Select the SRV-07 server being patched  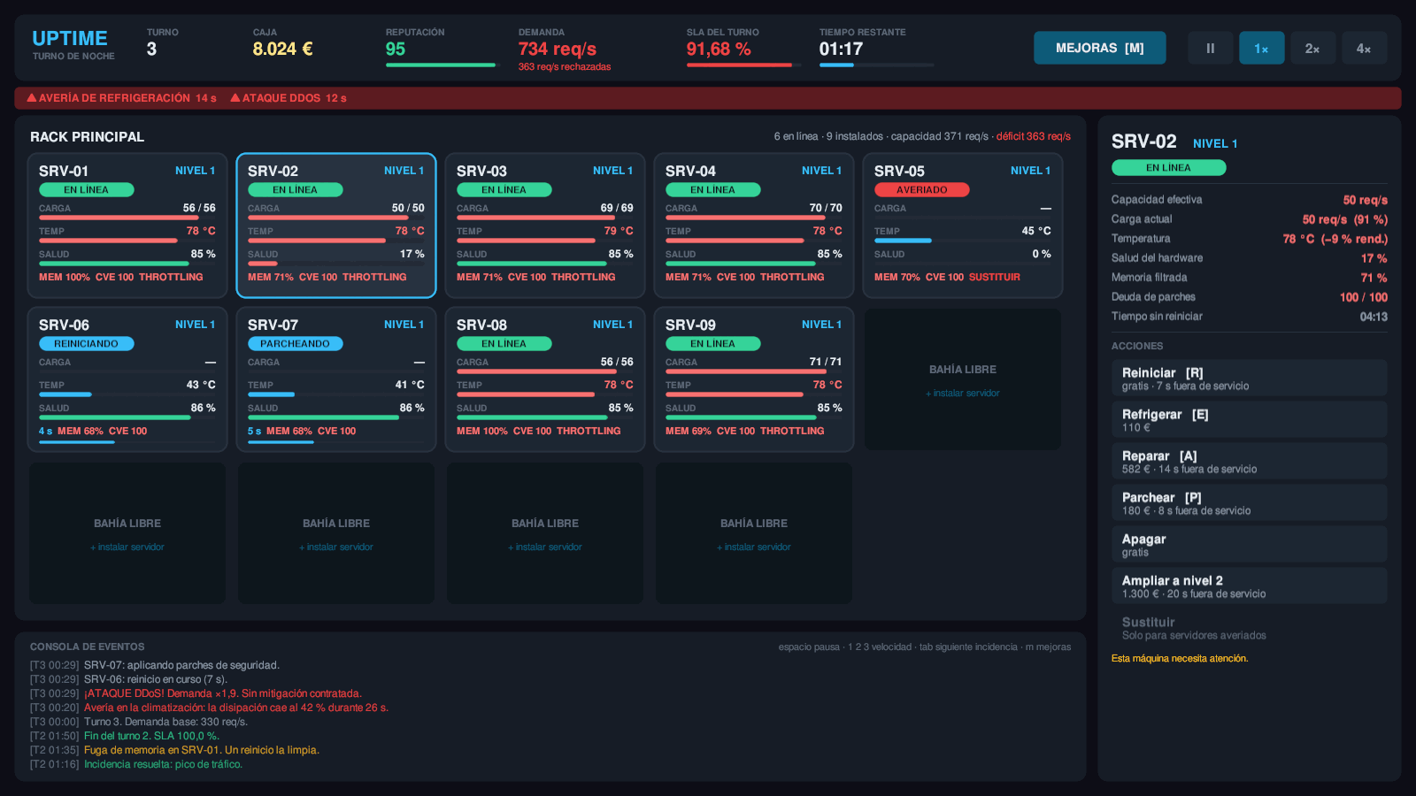[x=336, y=379]
